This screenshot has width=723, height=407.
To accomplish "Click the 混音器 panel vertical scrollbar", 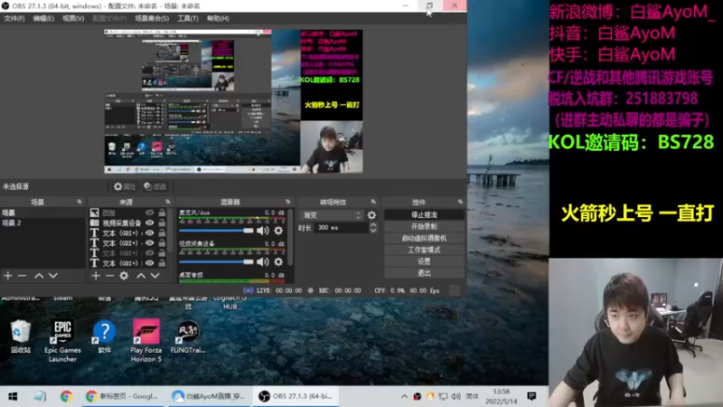I will [x=290, y=238].
